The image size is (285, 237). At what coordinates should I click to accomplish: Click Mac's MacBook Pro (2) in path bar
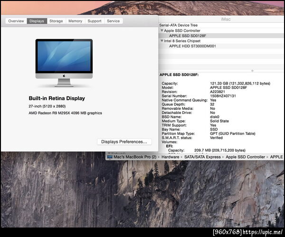tap(135, 157)
